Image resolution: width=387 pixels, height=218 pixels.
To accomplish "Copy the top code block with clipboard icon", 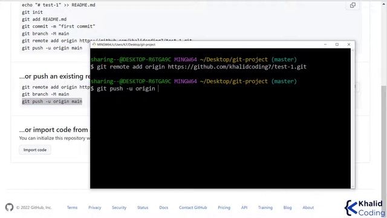I will pos(353,5).
